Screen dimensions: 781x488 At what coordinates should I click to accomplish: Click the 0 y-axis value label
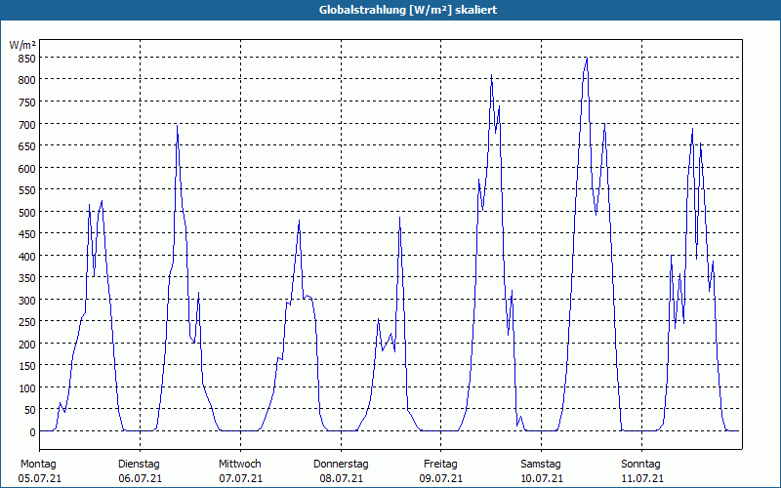(33, 432)
